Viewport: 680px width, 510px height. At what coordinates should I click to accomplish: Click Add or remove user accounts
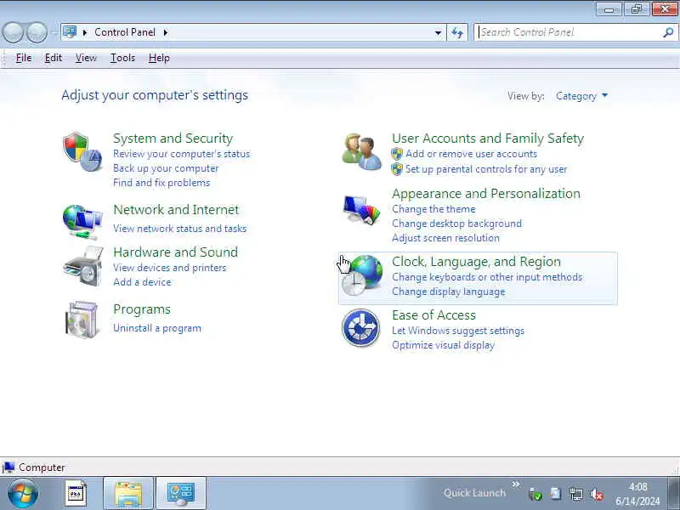[472, 154]
